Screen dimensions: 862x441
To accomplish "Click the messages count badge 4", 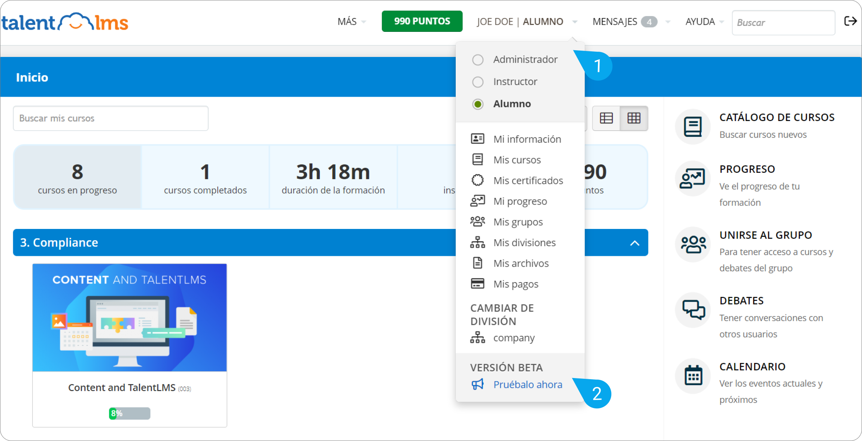I will coord(649,22).
